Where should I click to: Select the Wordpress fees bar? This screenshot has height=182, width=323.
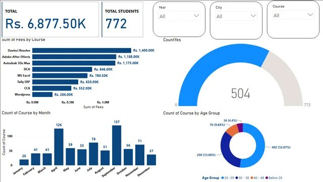(42, 95)
